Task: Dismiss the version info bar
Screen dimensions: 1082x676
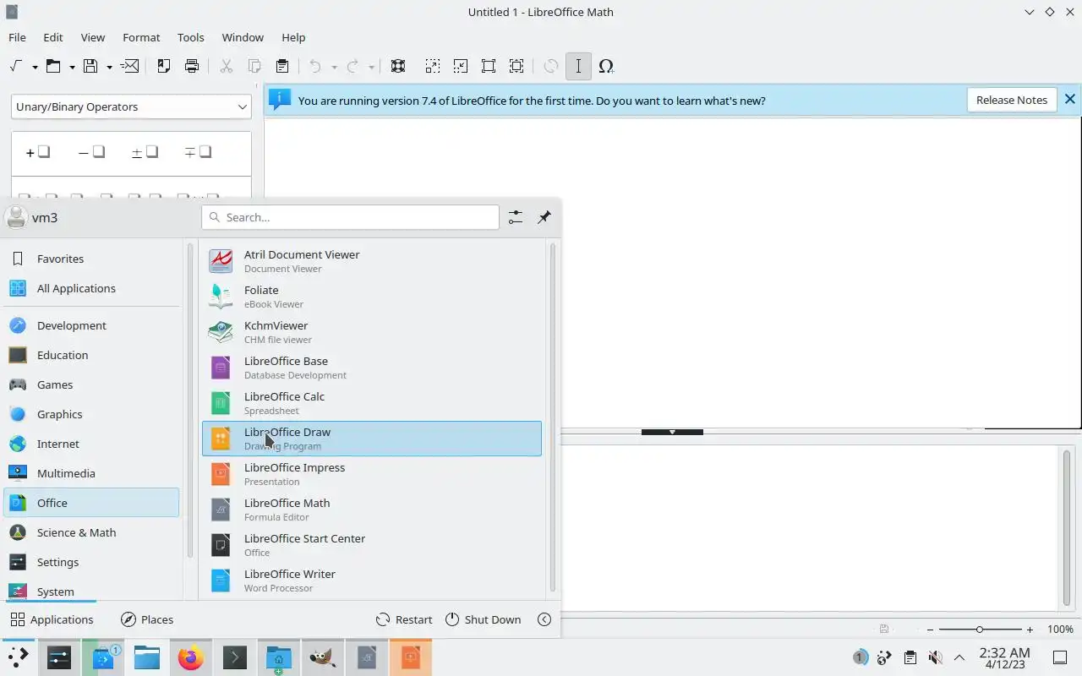Action: (1069, 100)
